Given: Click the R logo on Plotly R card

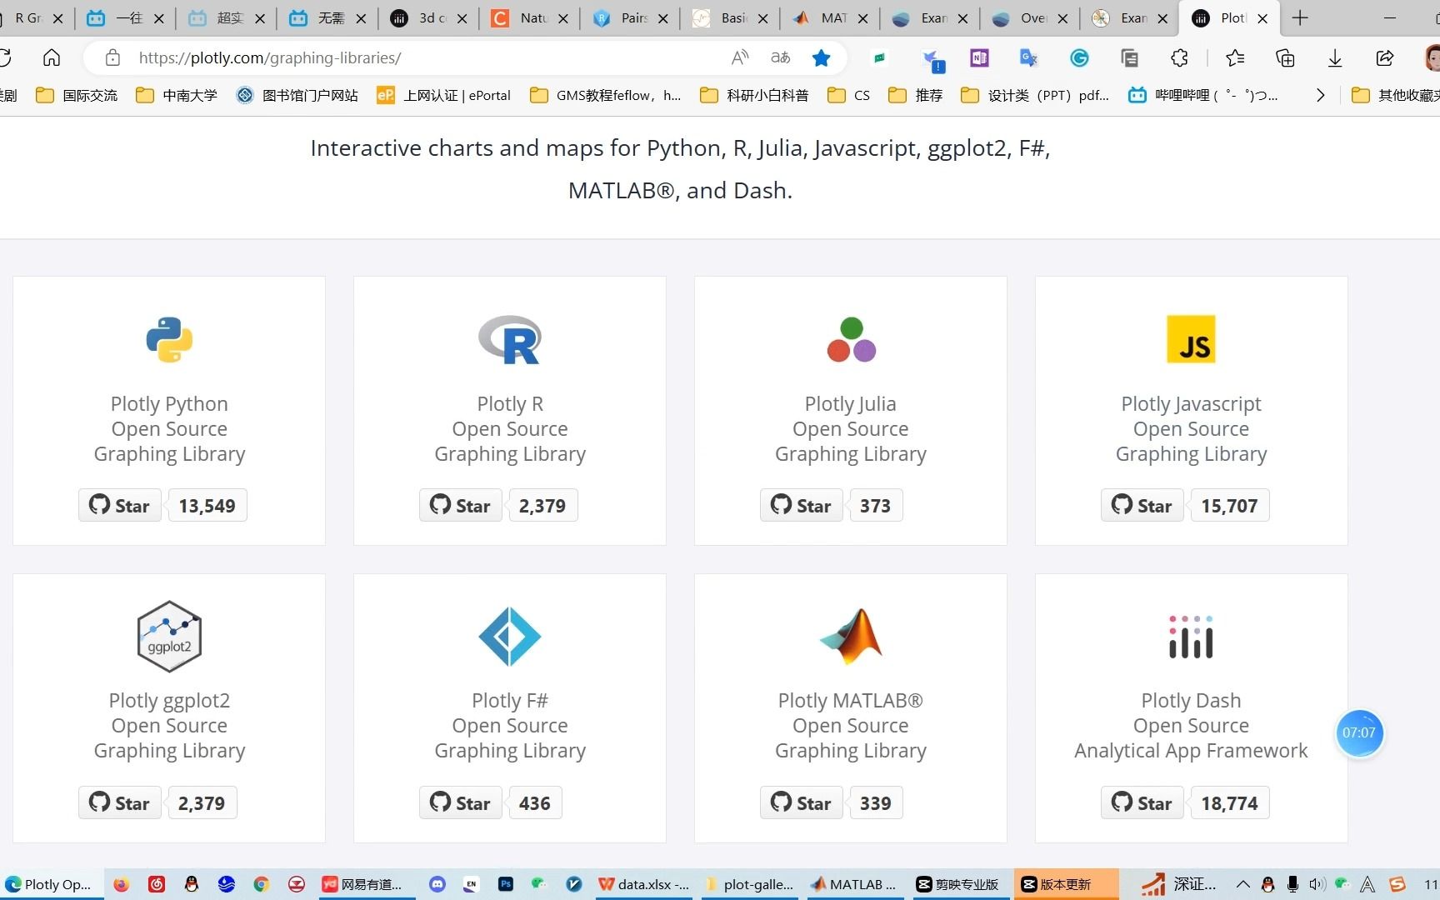Looking at the screenshot, I should click(510, 339).
